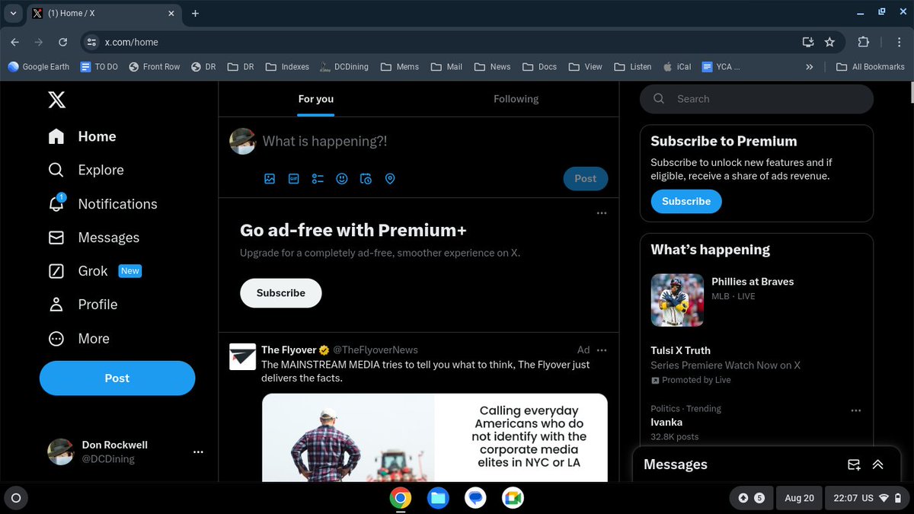Open iCal bookmark
This screenshot has width=914, height=514.
coord(677,66)
